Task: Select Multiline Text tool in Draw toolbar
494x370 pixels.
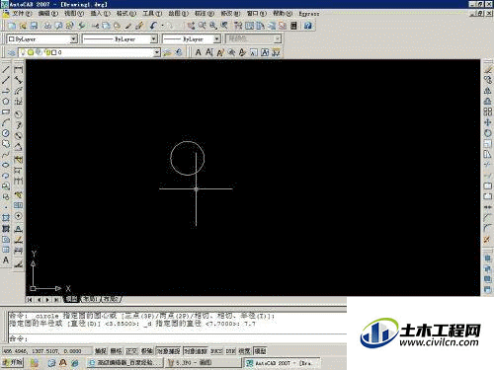Action: (x=6, y=260)
